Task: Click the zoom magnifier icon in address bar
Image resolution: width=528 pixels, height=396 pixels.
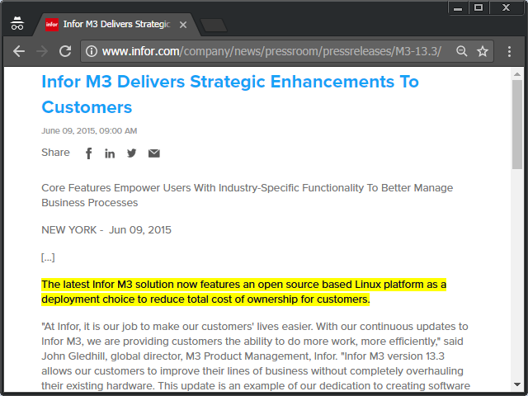Action: coord(462,51)
